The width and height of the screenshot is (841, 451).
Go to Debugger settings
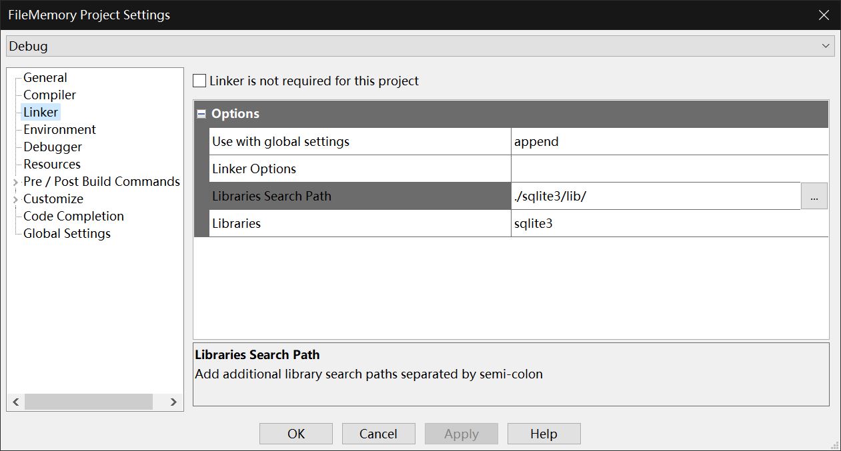53,147
